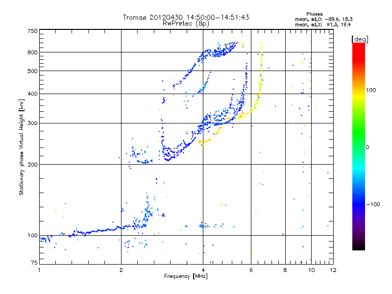
Task: Click the 300 y-axis tick label
Action: click(x=32, y=123)
